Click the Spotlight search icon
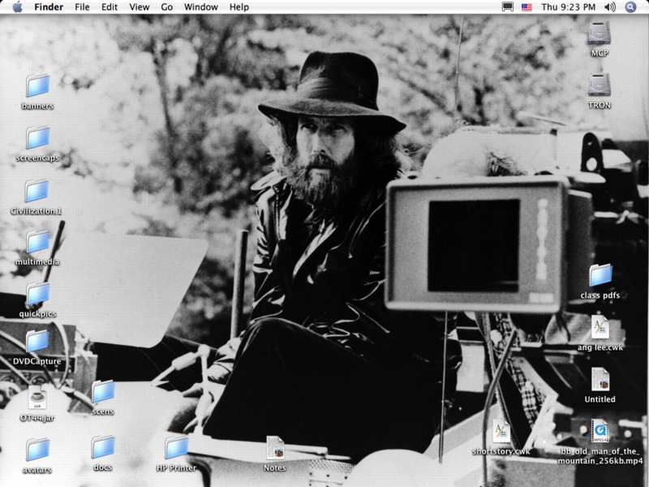This screenshot has width=649, height=487. click(x=631, y=7)
